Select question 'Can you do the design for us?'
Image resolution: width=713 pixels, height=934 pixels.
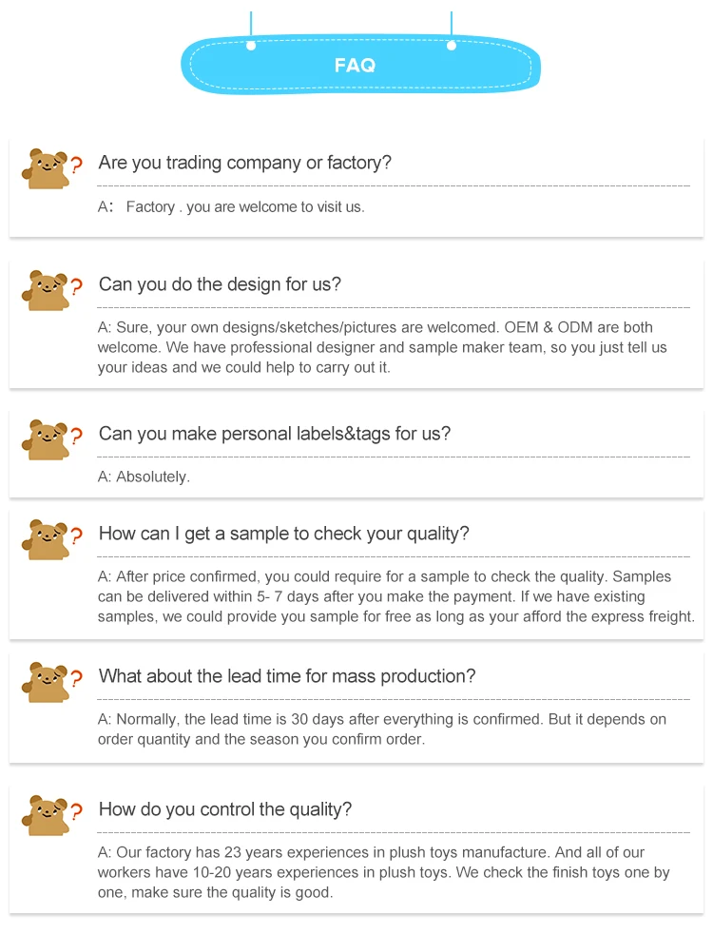click(220, 284)
